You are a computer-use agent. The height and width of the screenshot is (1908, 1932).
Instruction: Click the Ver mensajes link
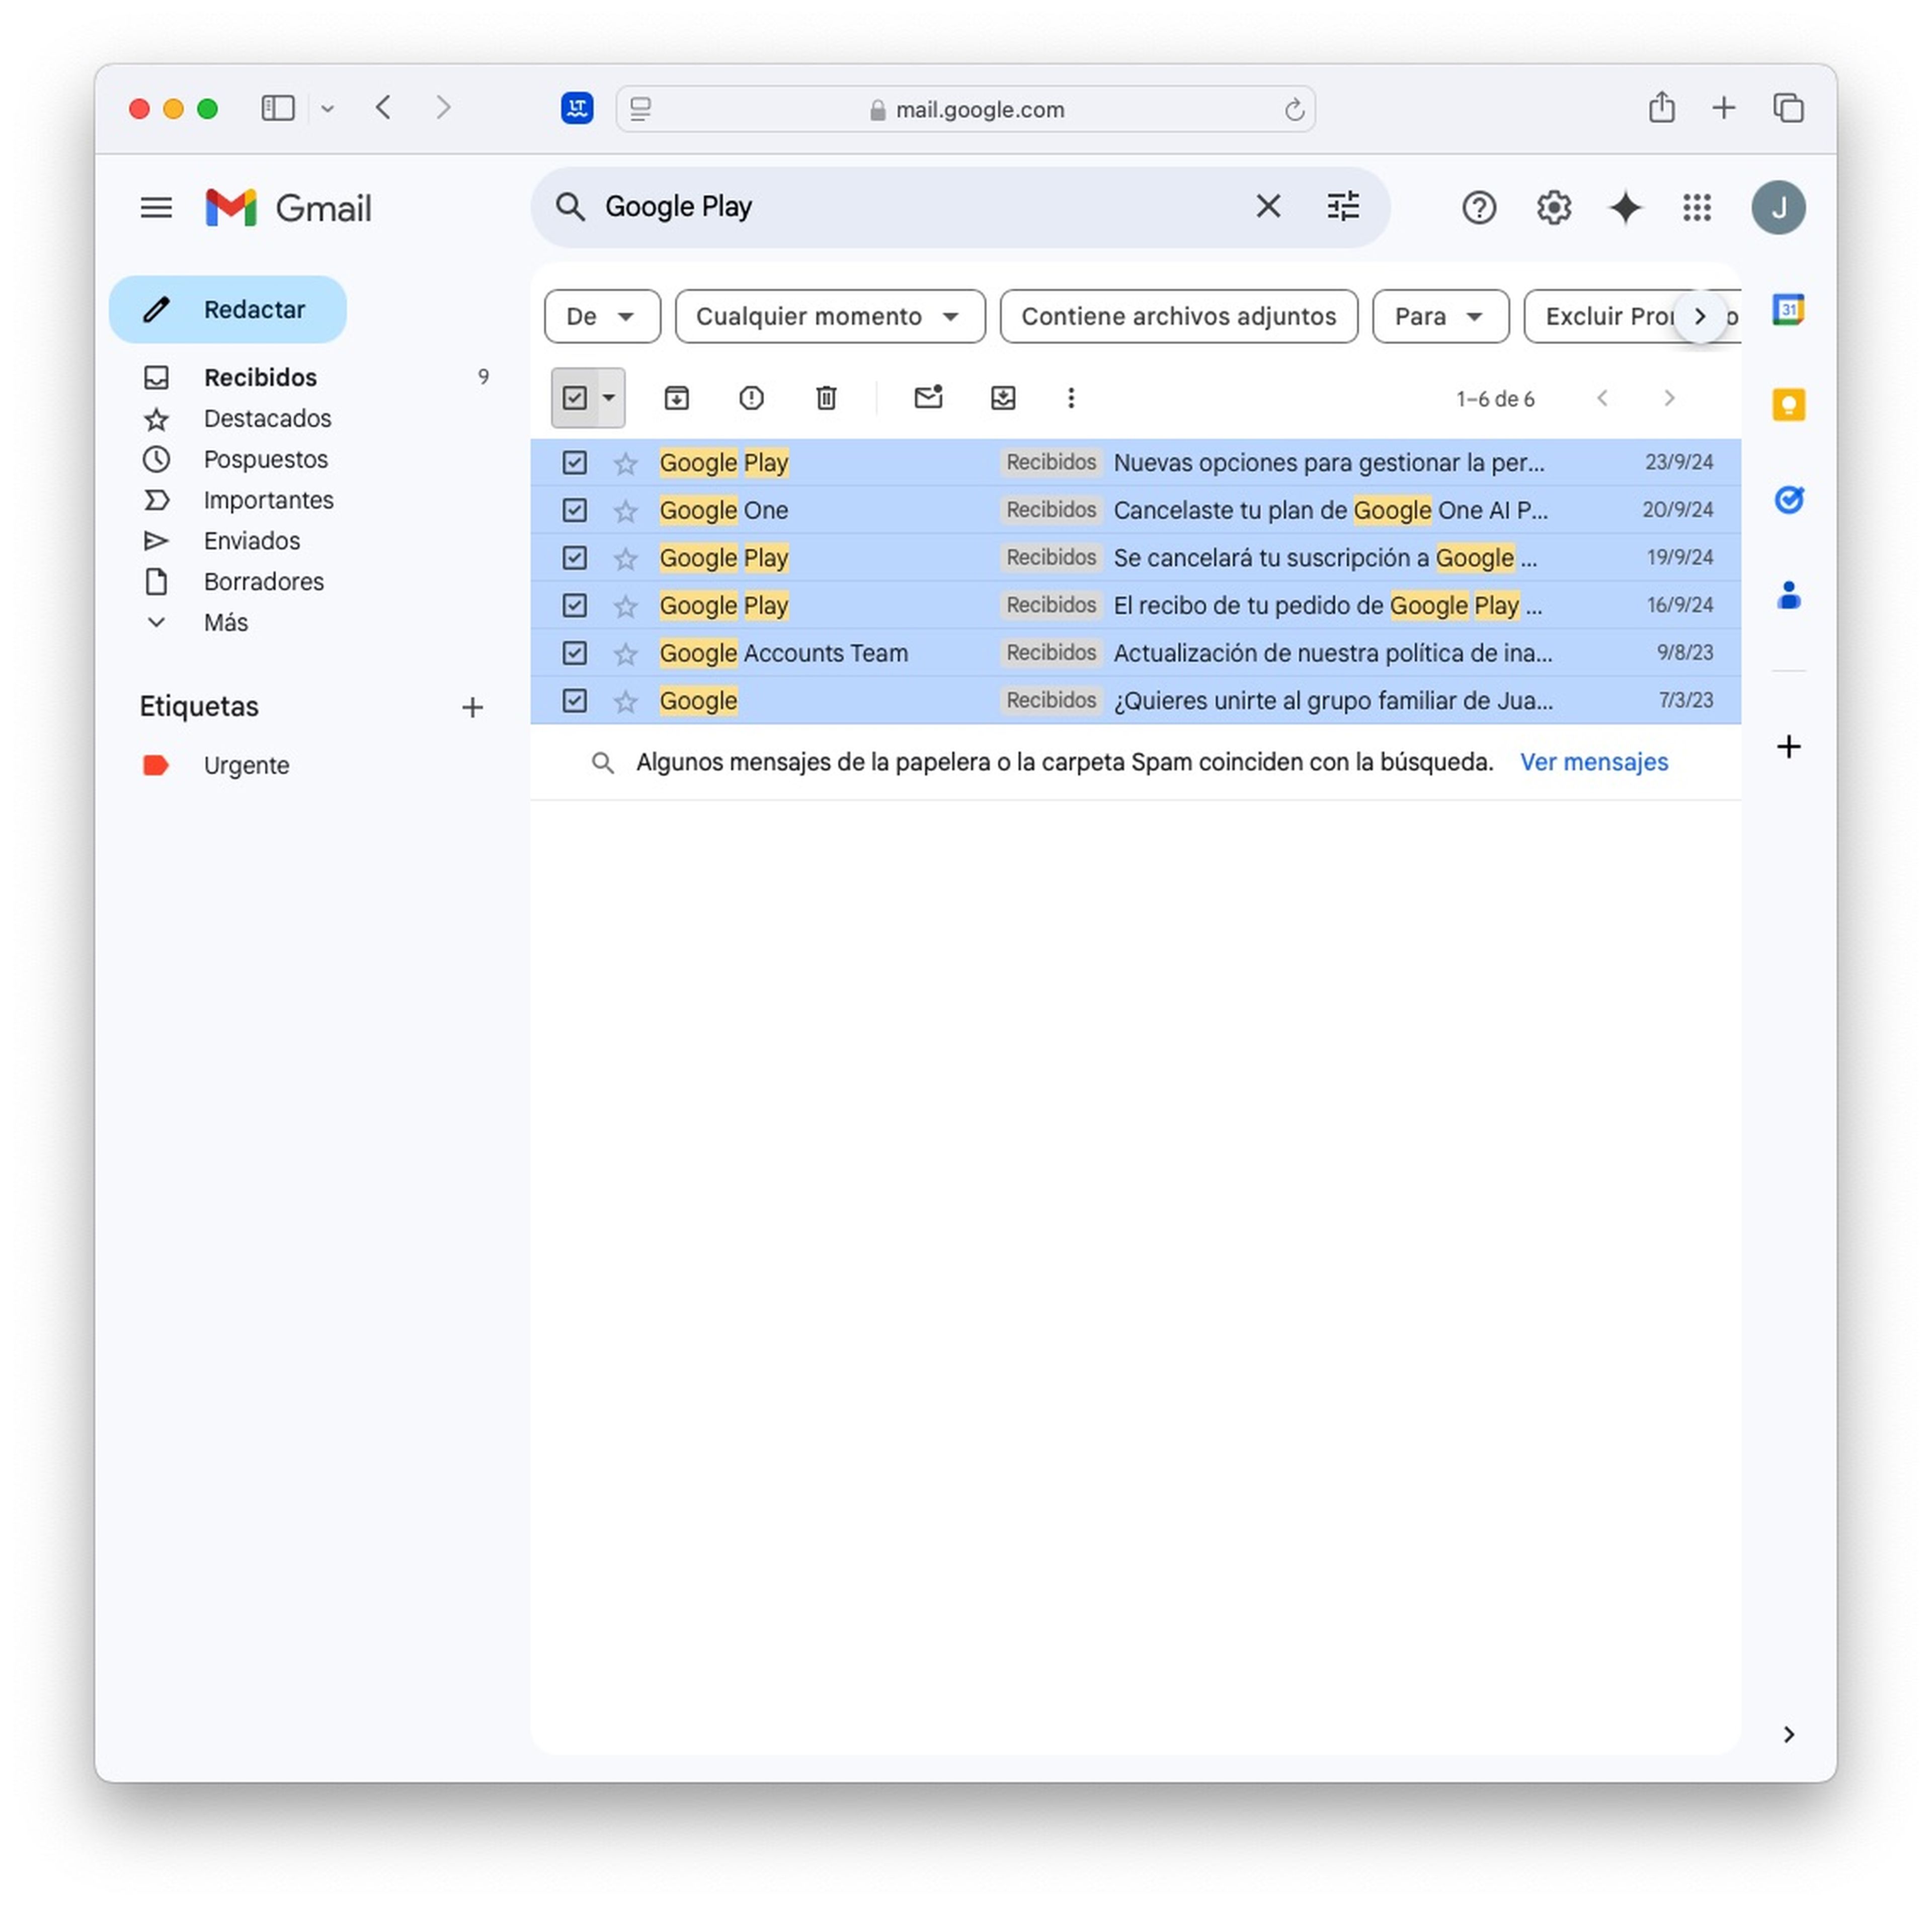pyautogui.click(x=1594, y=762)
